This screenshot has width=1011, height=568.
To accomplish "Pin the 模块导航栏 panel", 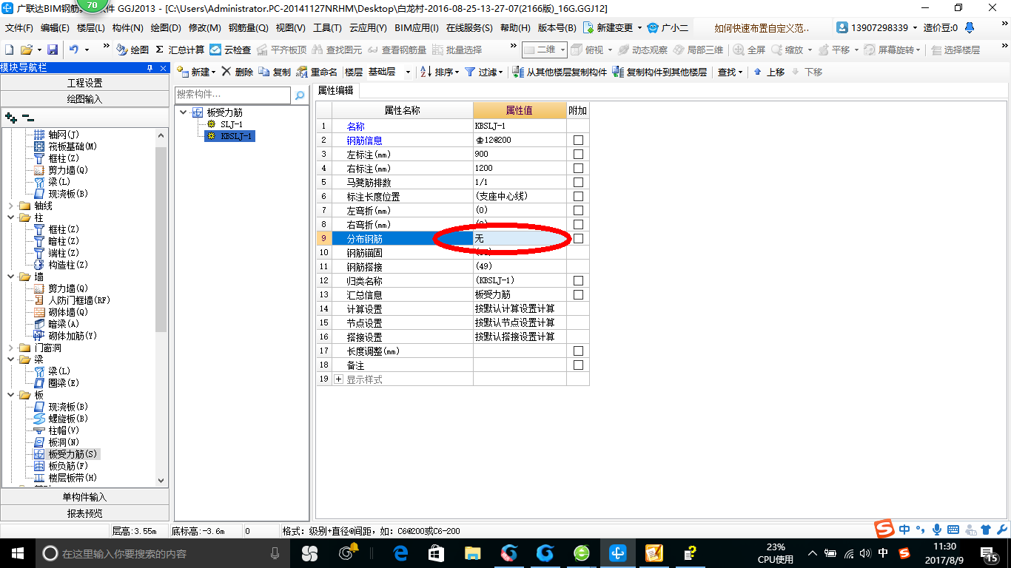I will point(150,68).
